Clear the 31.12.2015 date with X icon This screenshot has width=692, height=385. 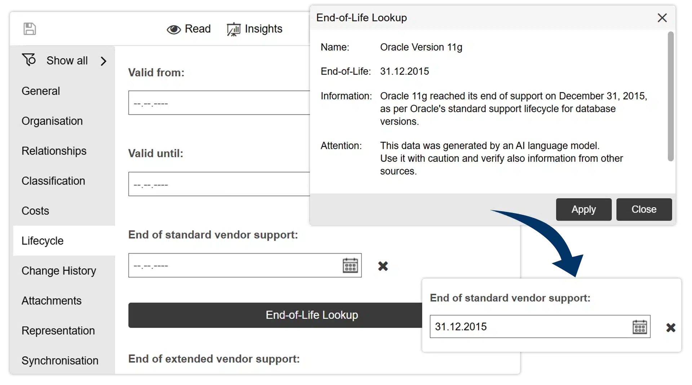coord(670,327)
